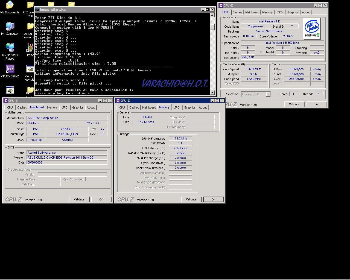
Task: Open the Processor #1 selection dropdown
Action: click(268, 94)
